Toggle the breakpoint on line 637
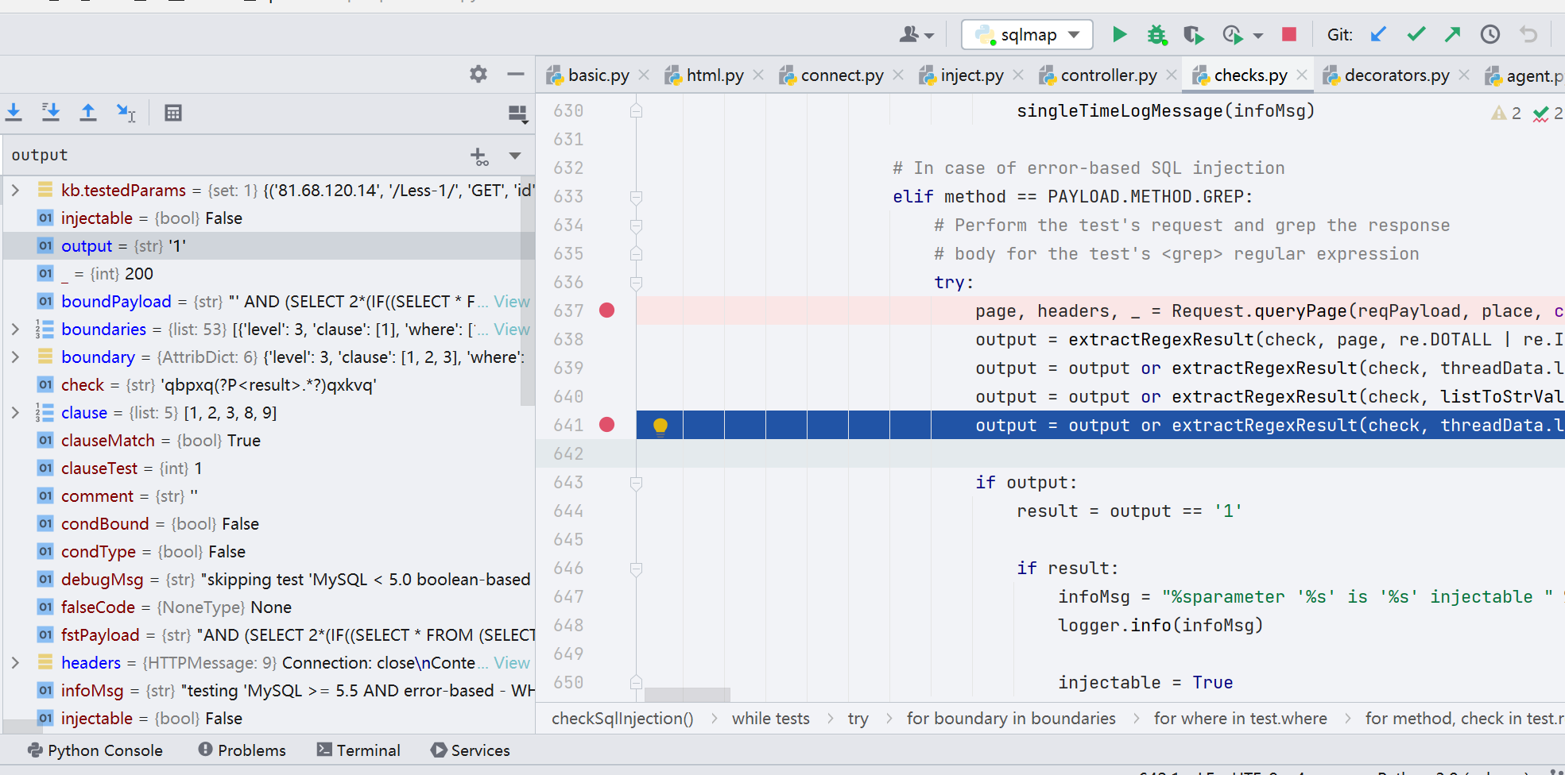Screen dimensions: 1565x775 [x=606, y=310]
